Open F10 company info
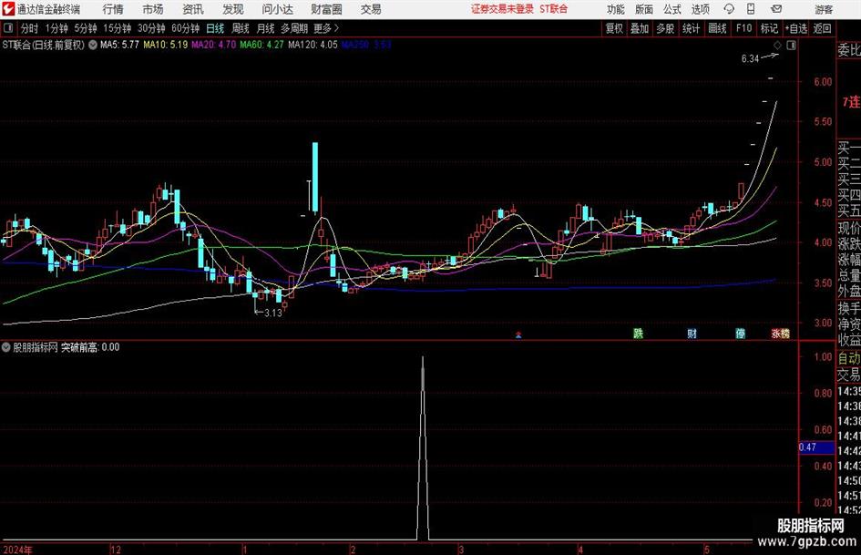Screen dimensions: 861x555 (x=743, y=28)
